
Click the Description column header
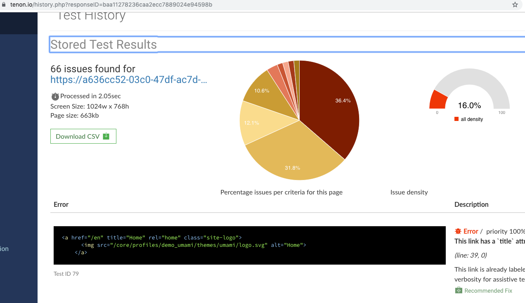click(x=471, y=204)
